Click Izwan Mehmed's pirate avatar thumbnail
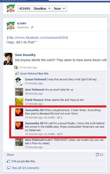The height and width of the screenshot is (174, 110). (x=19, y=82)
